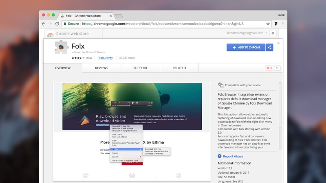Close the Folx browser tab

coord(110,16)
